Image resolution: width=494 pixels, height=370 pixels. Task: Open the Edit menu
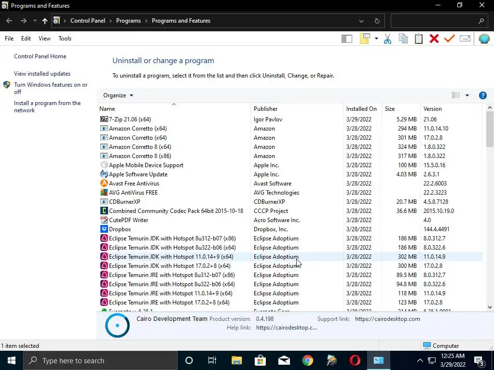(26, 39)
